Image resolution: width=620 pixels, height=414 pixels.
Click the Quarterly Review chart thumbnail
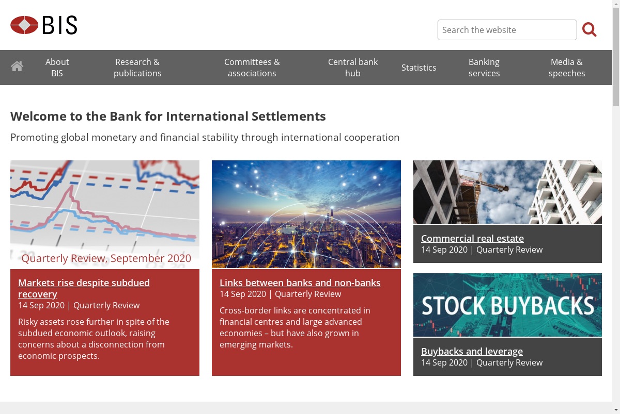click(105, 214)
